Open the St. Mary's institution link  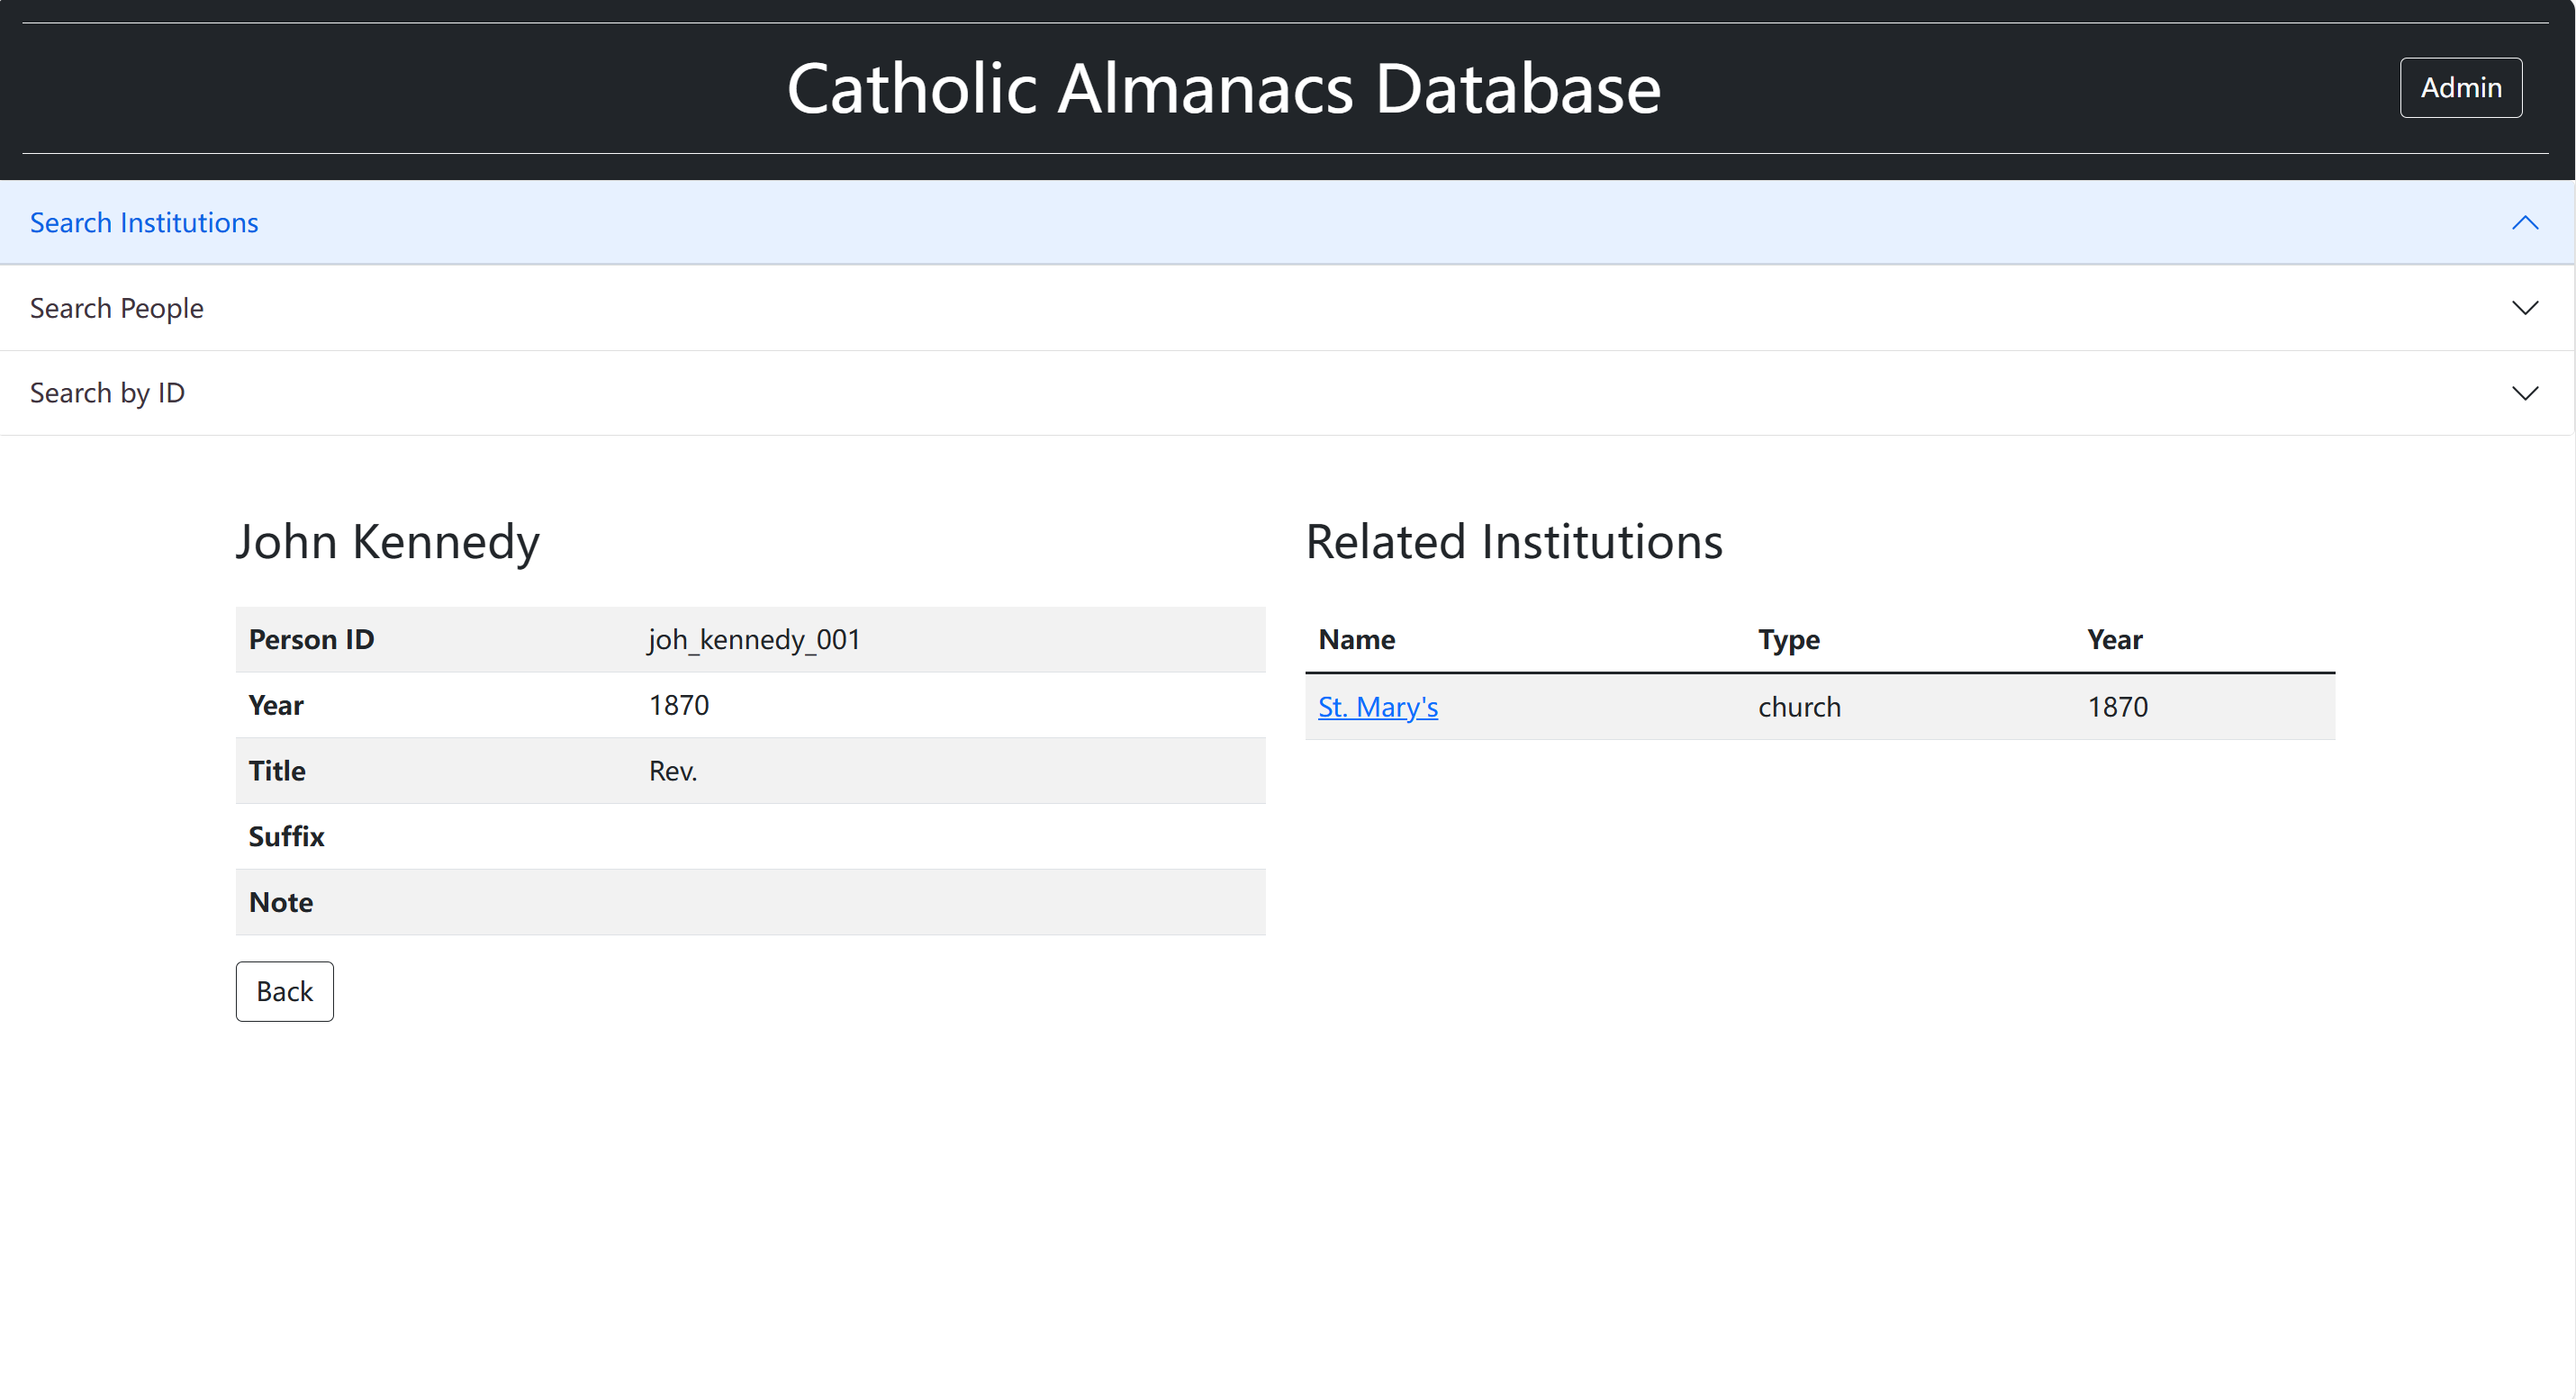coord(1378,707)
